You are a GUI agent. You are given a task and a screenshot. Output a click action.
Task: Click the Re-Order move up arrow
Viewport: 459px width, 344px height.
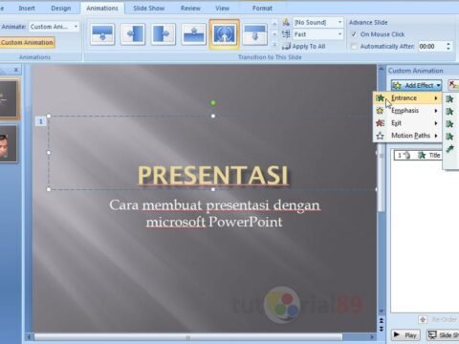[x=423, y=319]
